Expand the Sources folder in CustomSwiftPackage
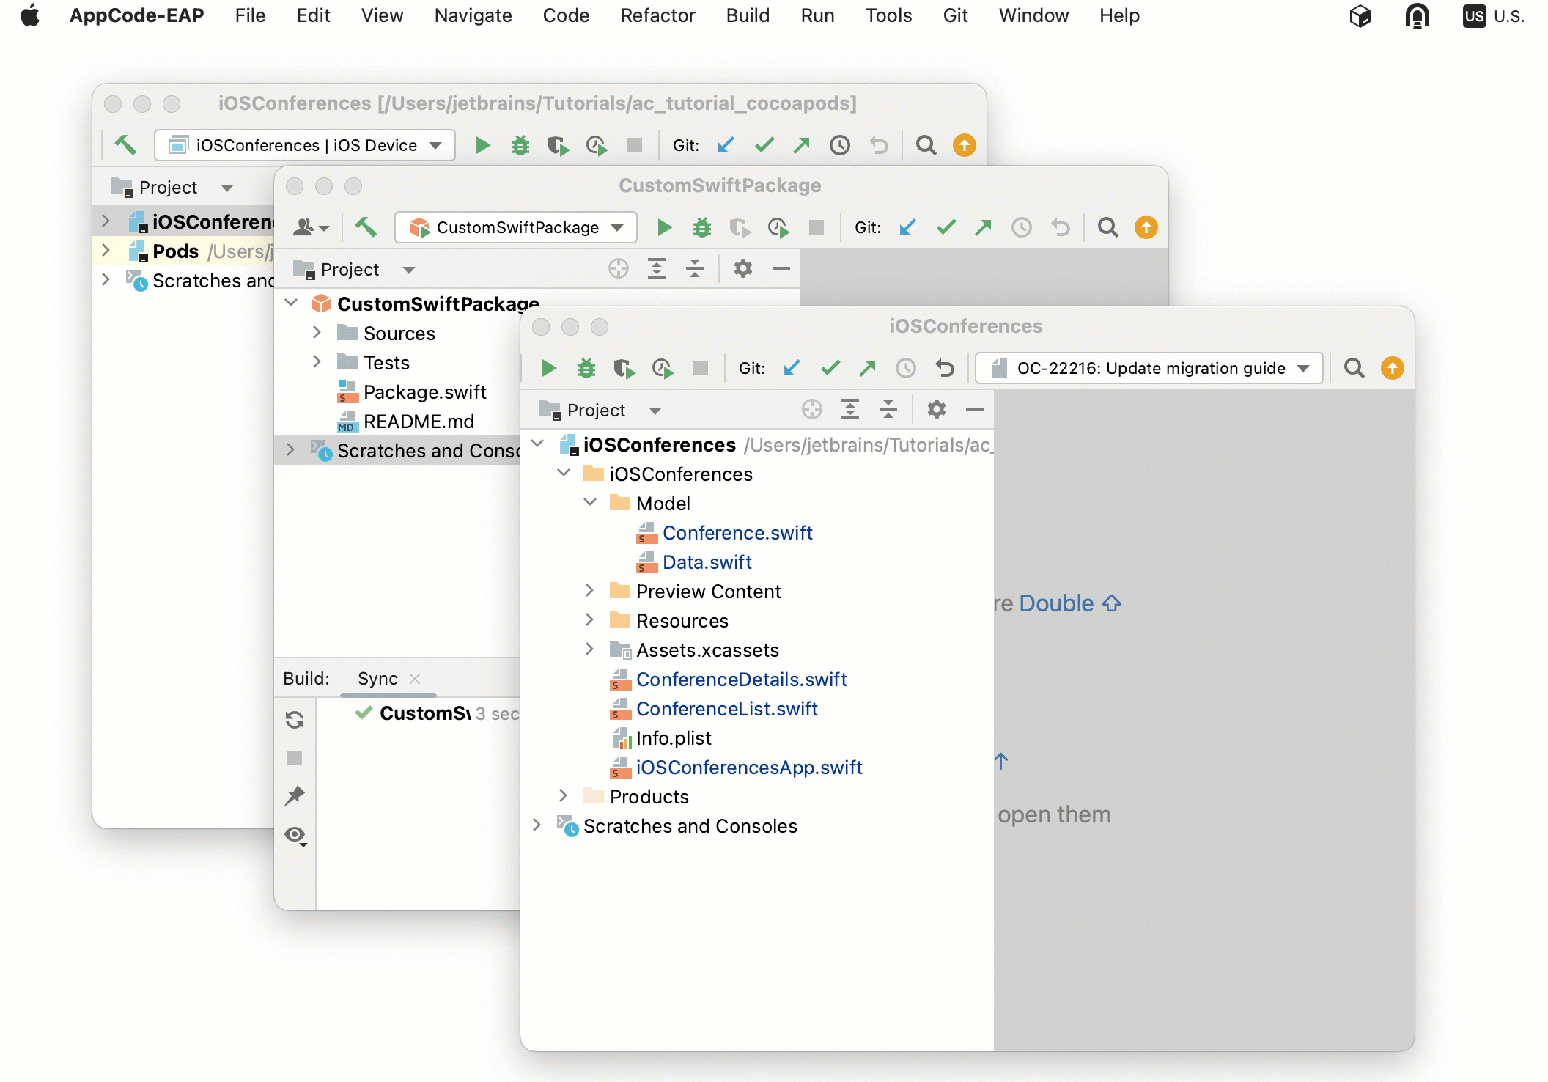1548x1082 pixels. pos(317,333)
